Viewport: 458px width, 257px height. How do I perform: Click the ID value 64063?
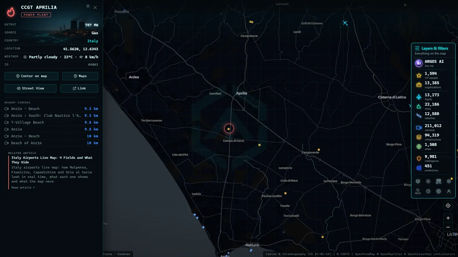click(93, 65)
